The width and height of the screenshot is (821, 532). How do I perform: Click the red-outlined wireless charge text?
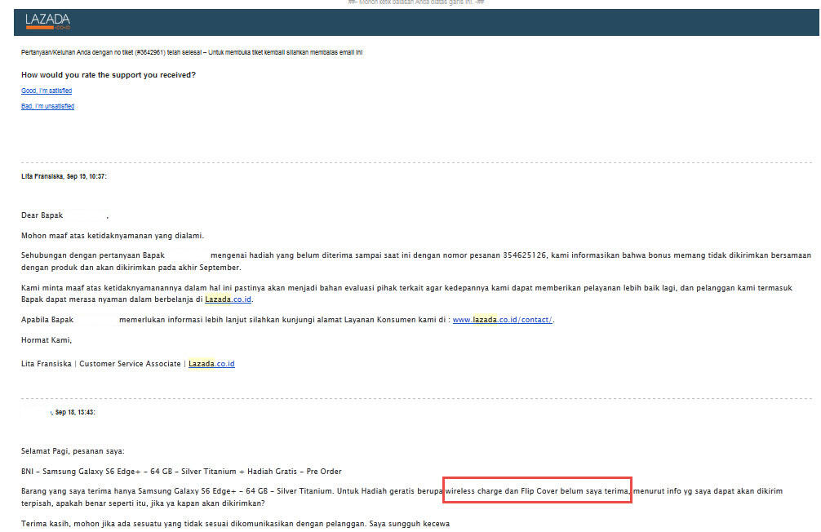536,491
